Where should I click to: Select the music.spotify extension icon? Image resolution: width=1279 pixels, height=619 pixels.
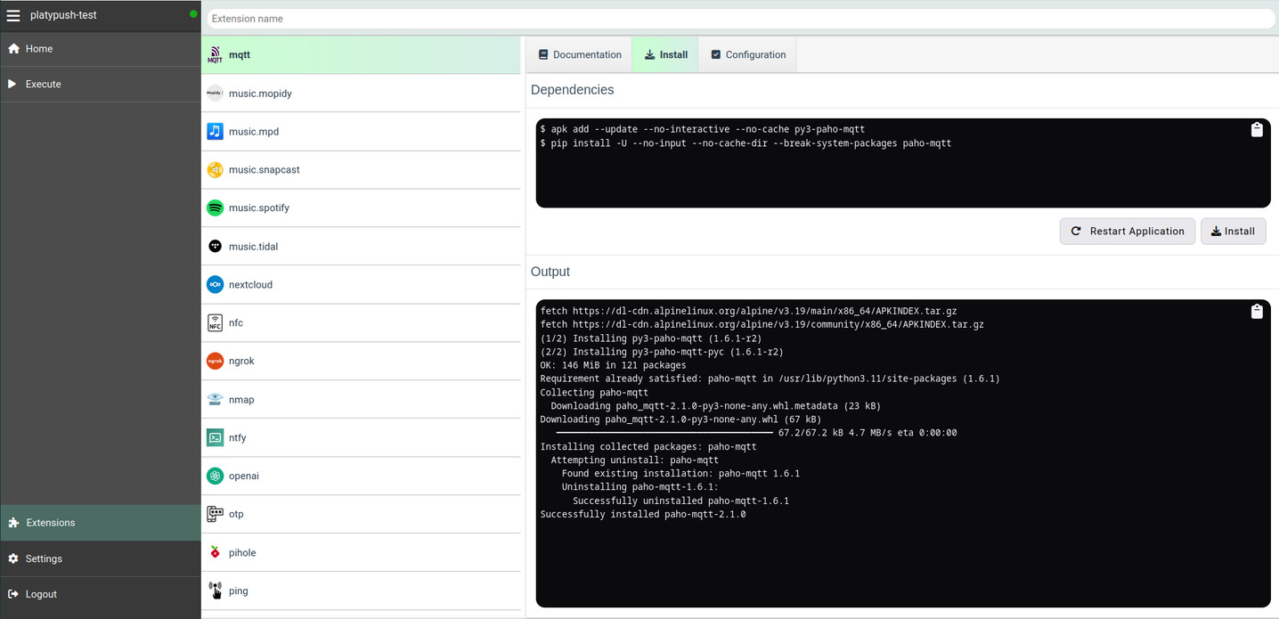coord(214,208)
